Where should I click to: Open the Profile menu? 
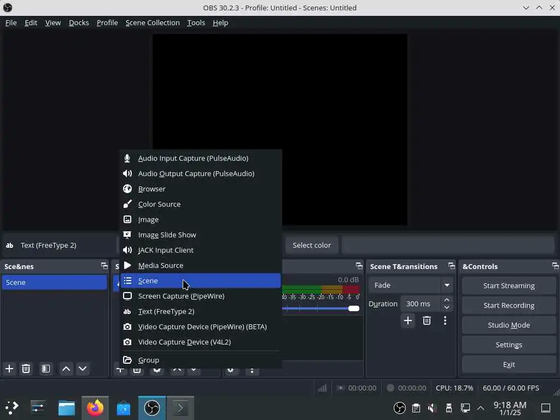tap(107, 22)
